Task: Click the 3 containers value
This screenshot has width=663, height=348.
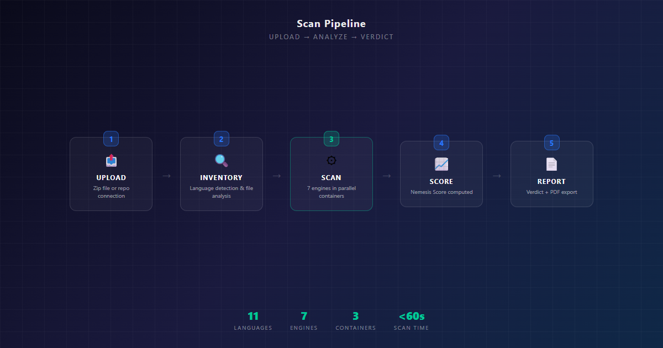Action: point(356,317)
